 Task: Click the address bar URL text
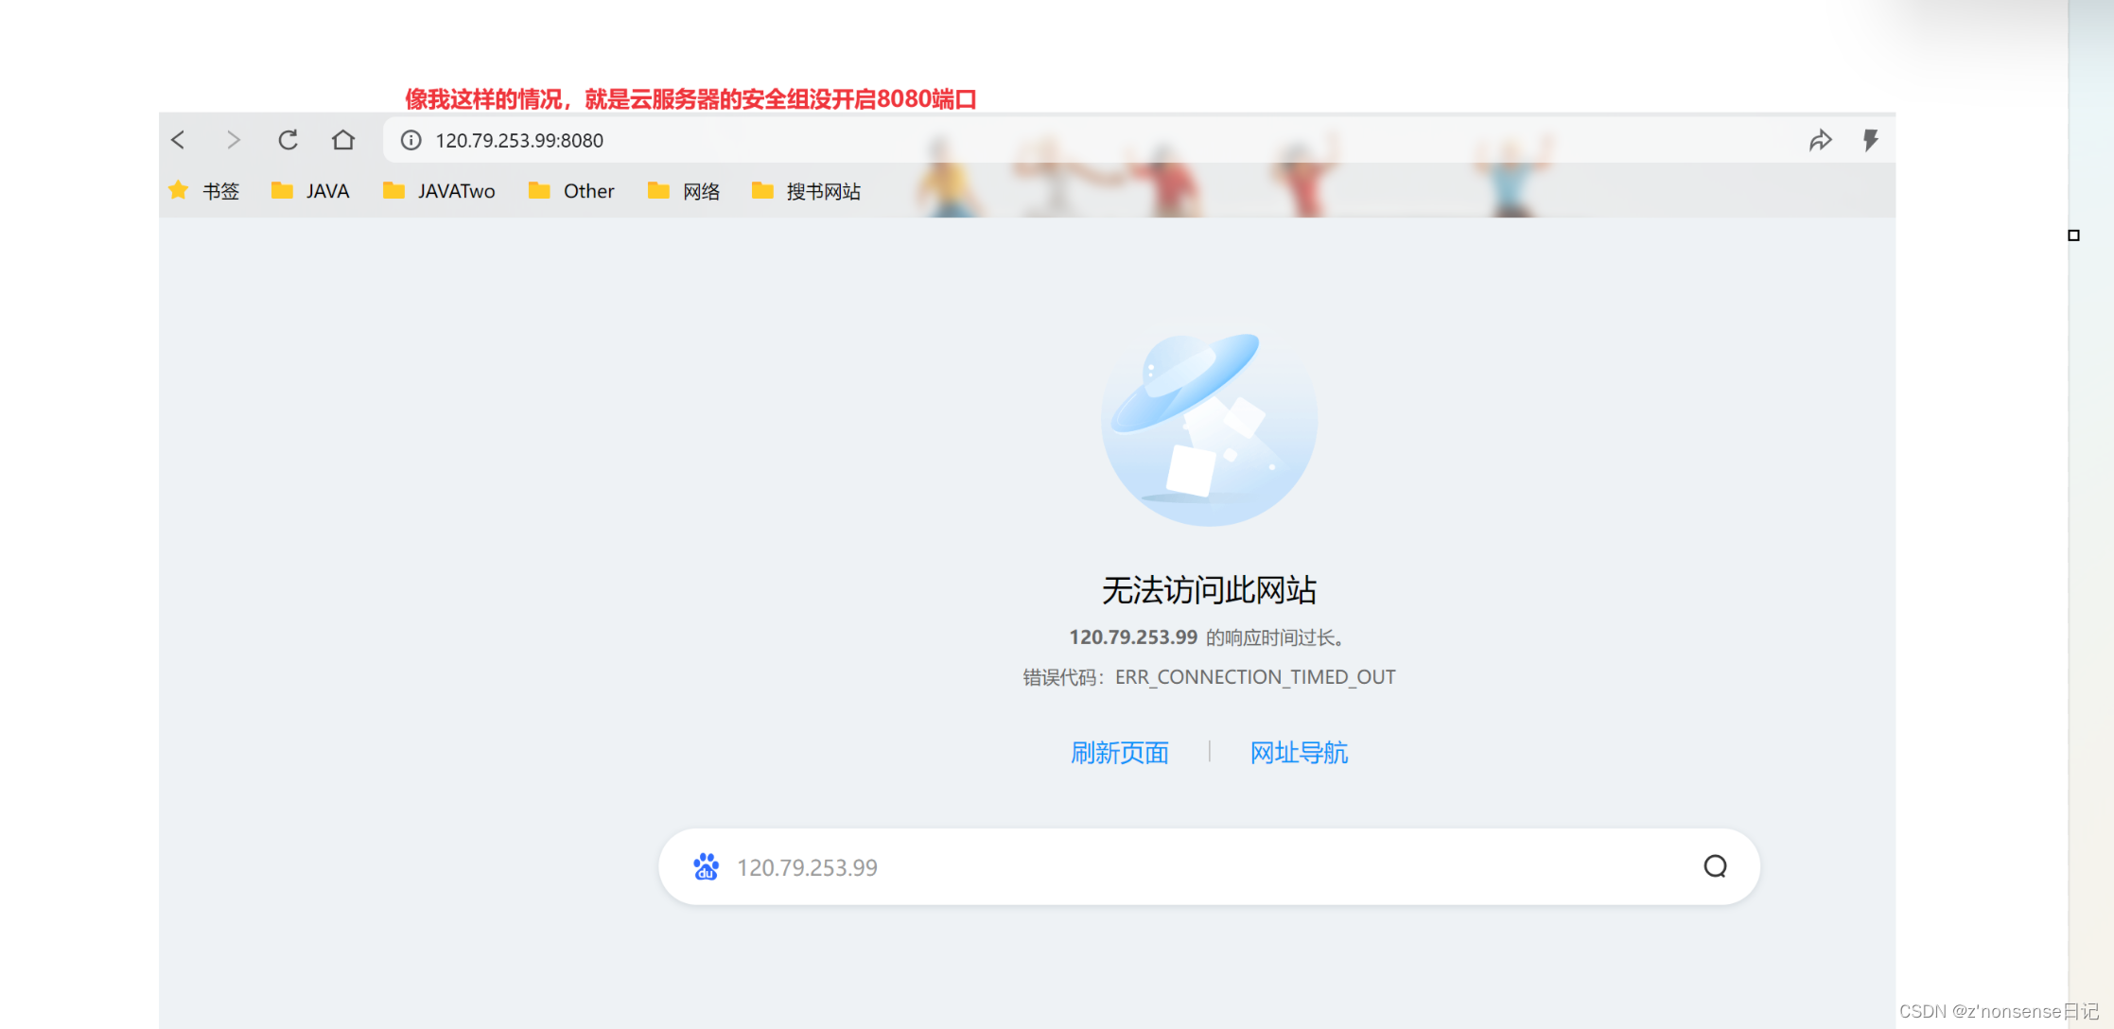[519, 140]
